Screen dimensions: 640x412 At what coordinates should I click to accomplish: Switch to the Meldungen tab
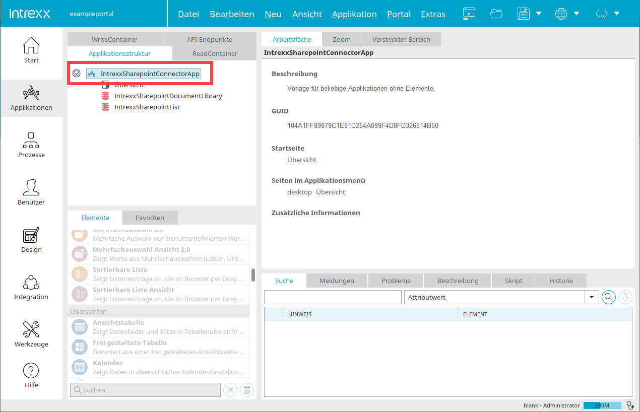pos(337,281)
